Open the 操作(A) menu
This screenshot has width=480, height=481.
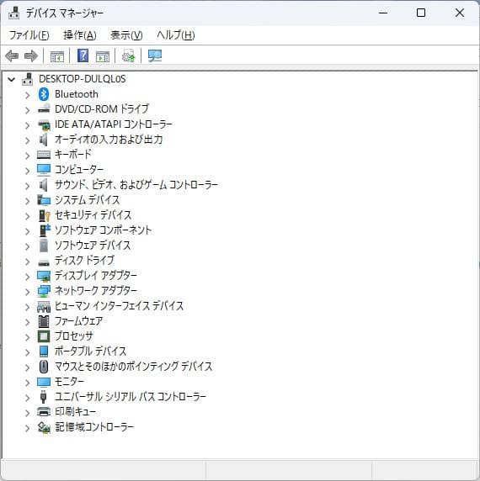click(80, 35)
